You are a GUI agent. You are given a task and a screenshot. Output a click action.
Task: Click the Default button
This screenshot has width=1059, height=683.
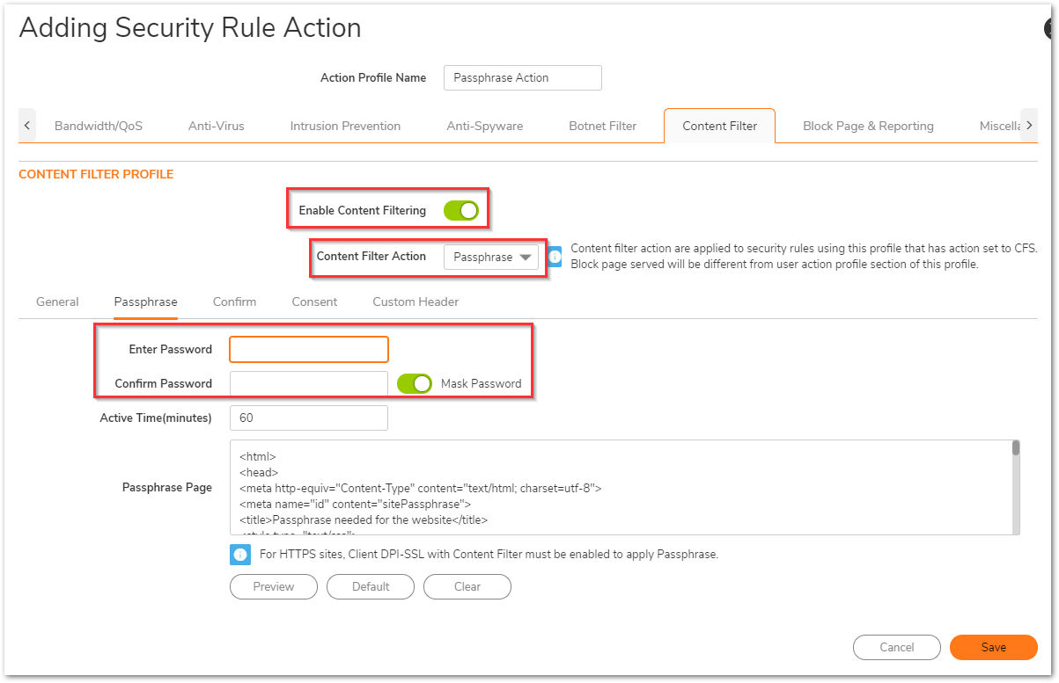click(370, 586)
